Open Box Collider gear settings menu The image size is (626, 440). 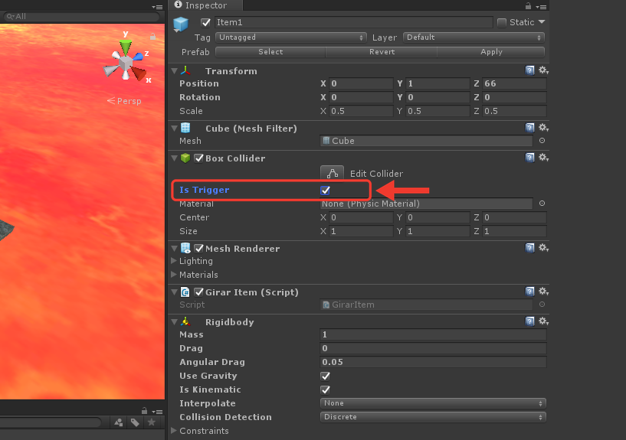click(x=543, y=158)
